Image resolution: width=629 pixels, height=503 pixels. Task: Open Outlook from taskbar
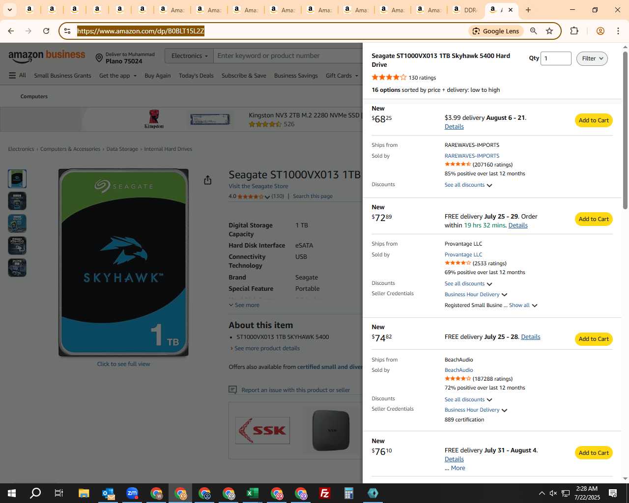(x=108, y=493)
